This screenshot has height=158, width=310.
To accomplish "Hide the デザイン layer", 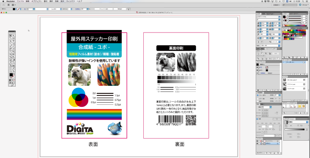I will (257, 143).
